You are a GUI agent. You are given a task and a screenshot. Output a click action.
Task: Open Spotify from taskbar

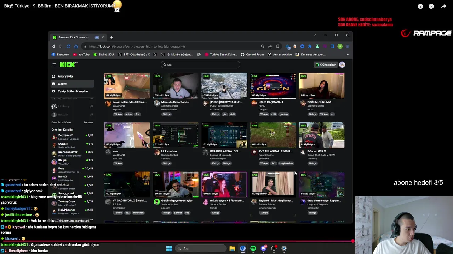[253, 248]
